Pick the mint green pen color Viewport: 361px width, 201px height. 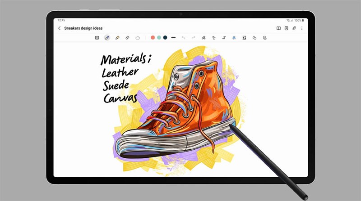pos(159,38)
